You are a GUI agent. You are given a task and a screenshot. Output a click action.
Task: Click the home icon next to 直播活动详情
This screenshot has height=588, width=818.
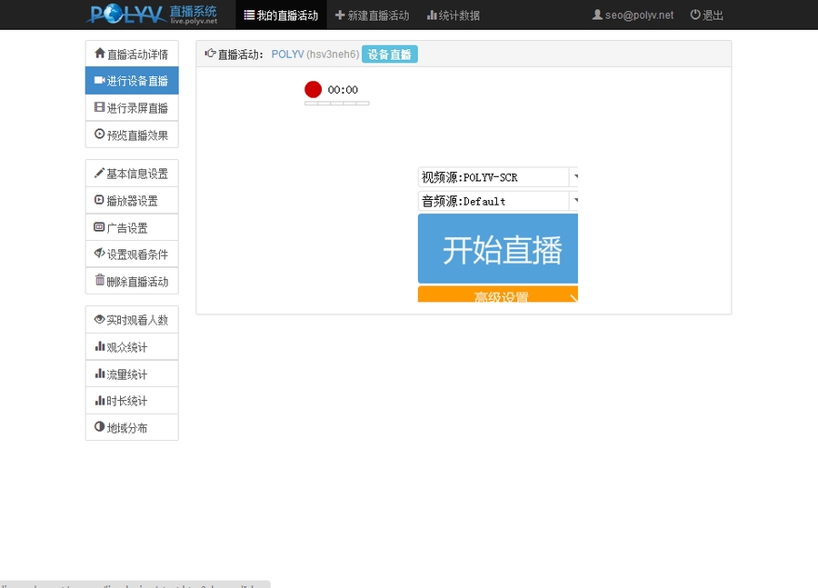100,54
